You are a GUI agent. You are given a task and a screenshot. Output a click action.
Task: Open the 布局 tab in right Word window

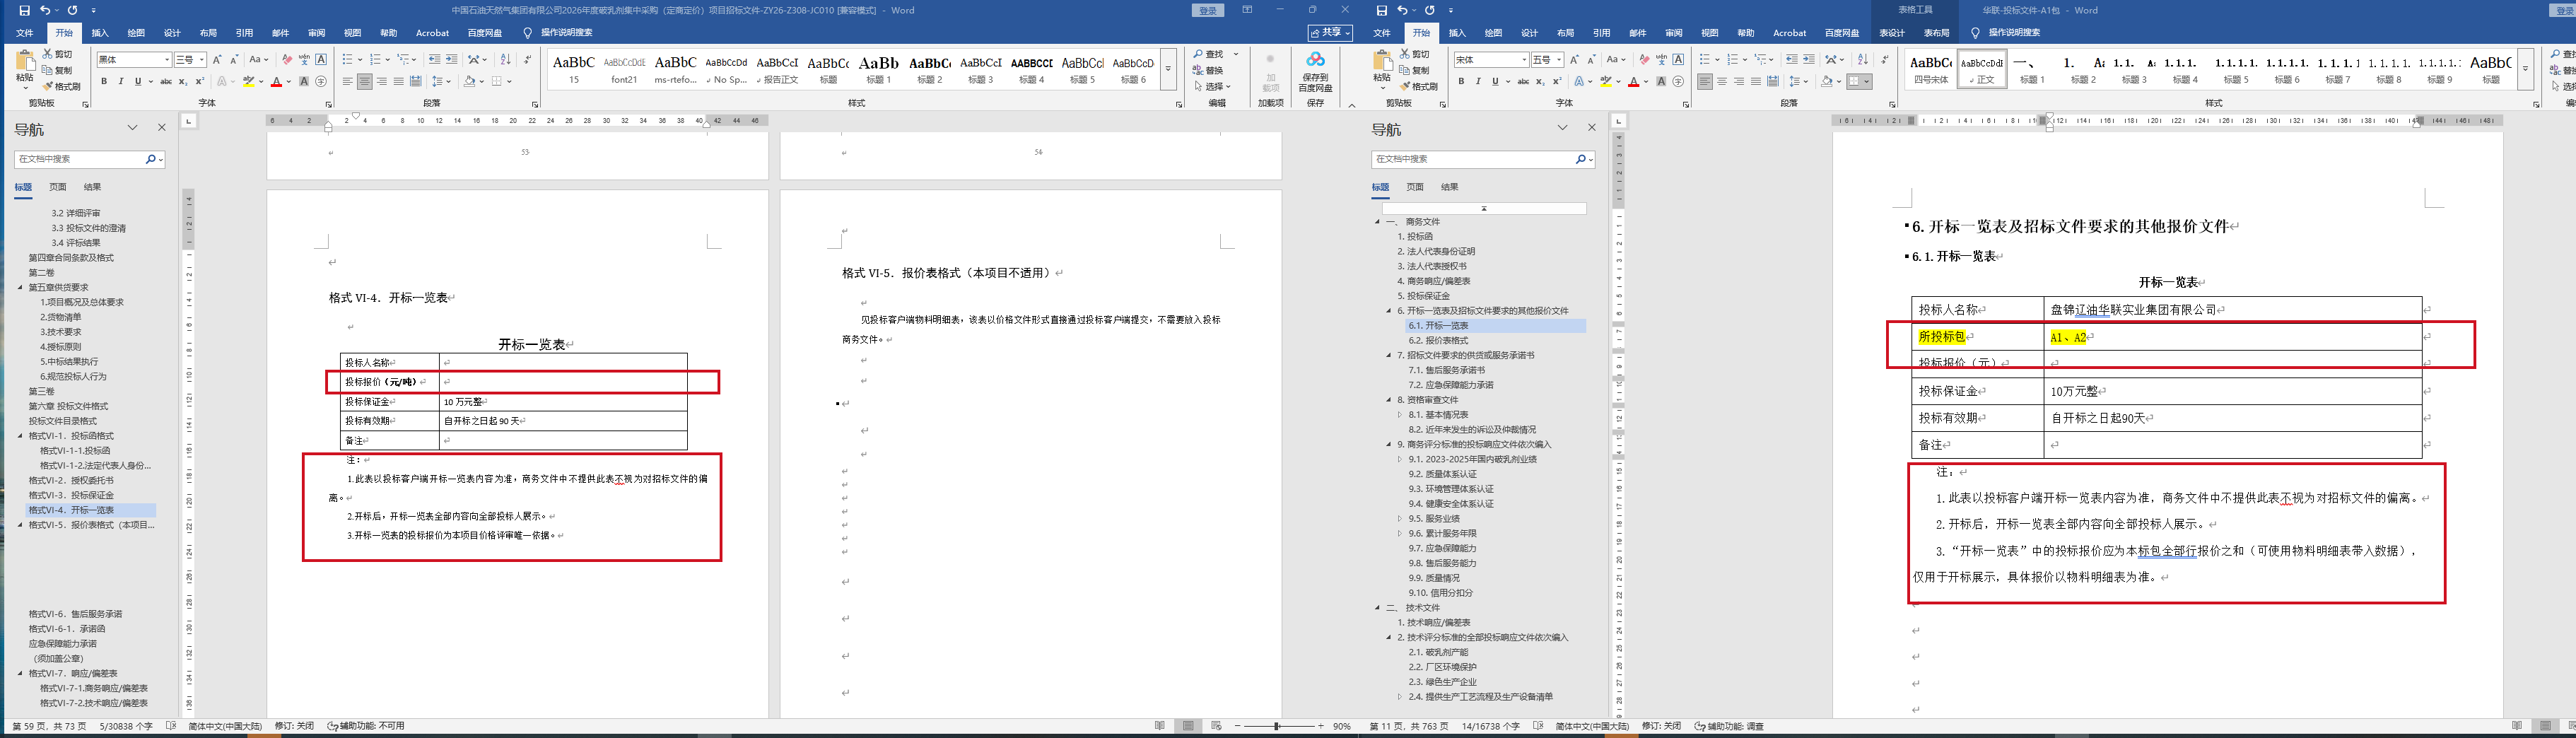pyautogui.click(x=1566, y=33)
